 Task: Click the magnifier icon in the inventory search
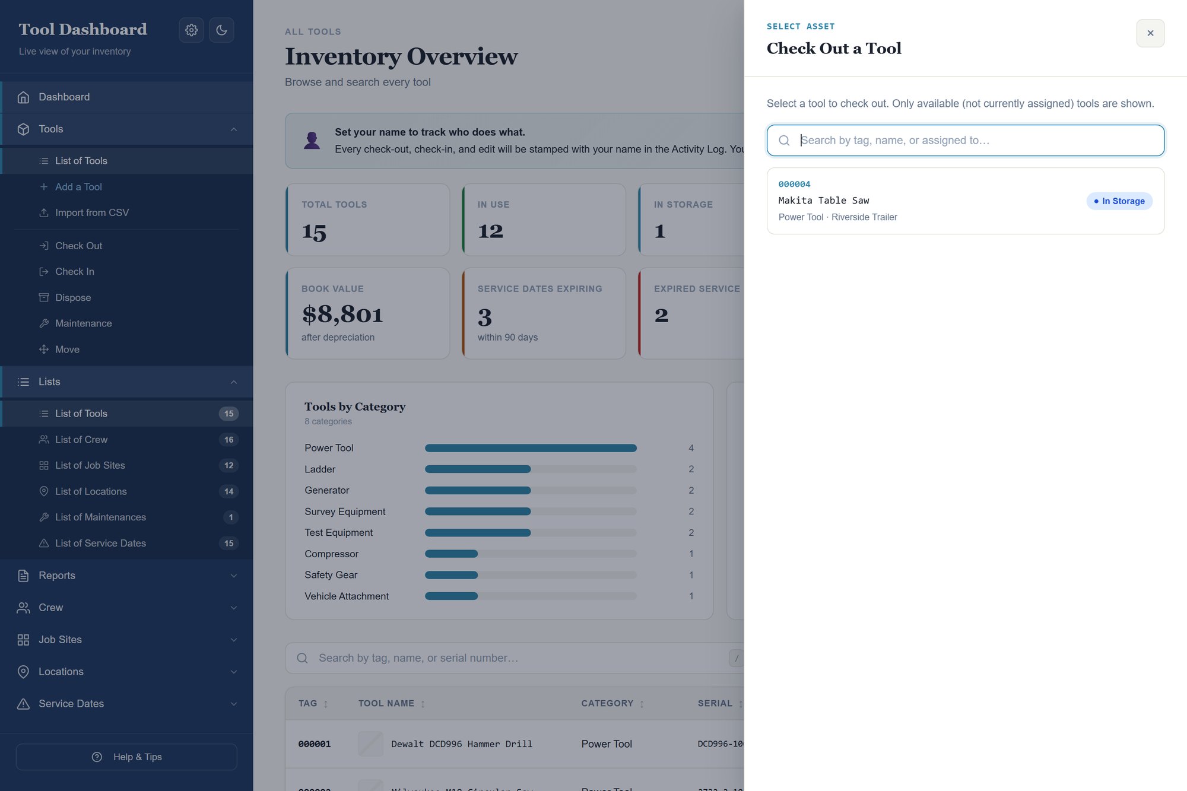tap(302, 658)
